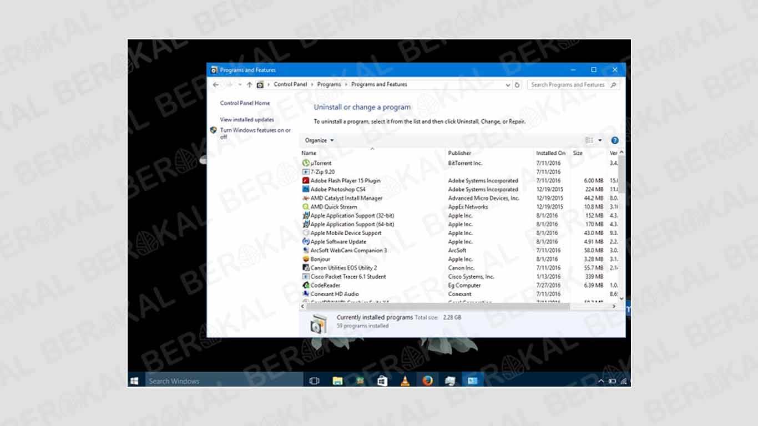Open the recent locations dropdown arrow
The height and width of the screenshot is (426, 758).
(240, 85)
